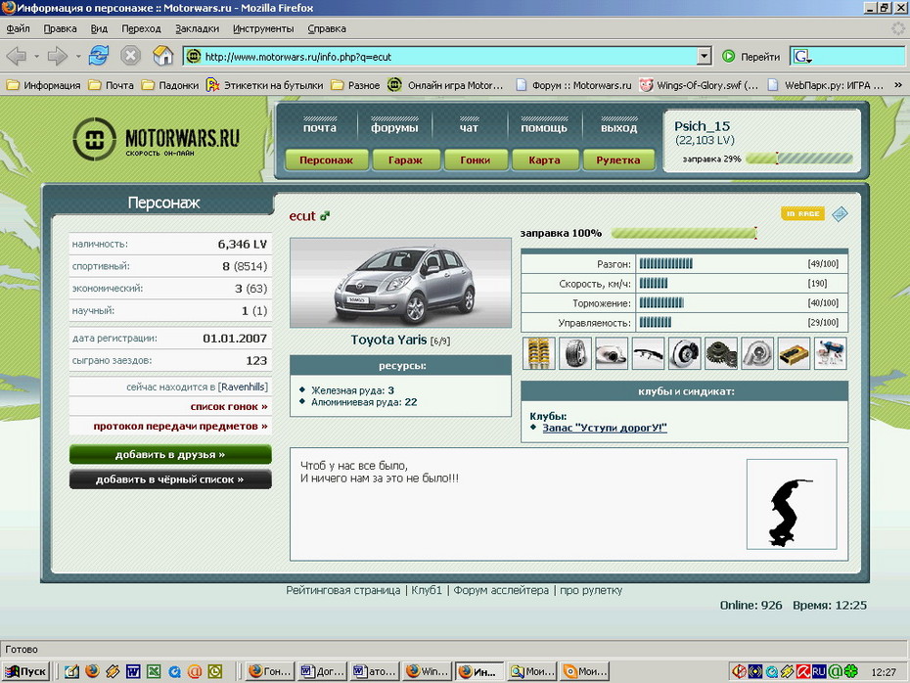The width and height of the screenshot is (910, 683).
Task: Open the Карта section
Action: tap(544, 159)
